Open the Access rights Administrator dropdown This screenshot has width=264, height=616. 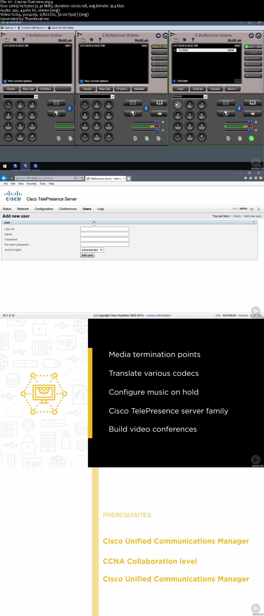tap(92, 250)
